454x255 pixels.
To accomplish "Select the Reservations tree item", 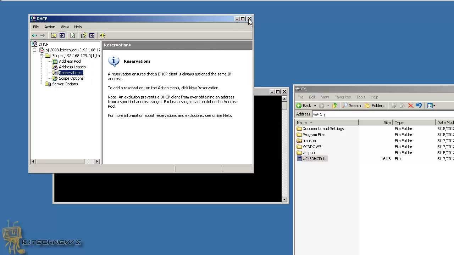I will click(71, 73).
